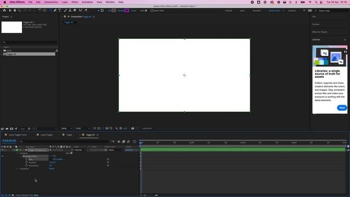350x197 pixels.
Task: Open the Animation menu
Action: 87,2
